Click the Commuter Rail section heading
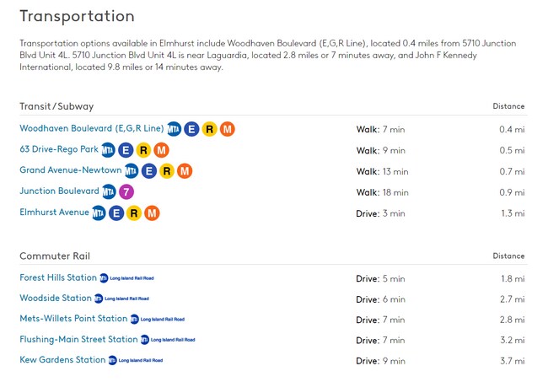The image size is (548, 382). 55,256
